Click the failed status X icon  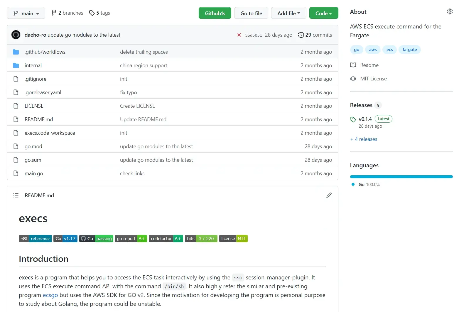(x=239, y=35)
